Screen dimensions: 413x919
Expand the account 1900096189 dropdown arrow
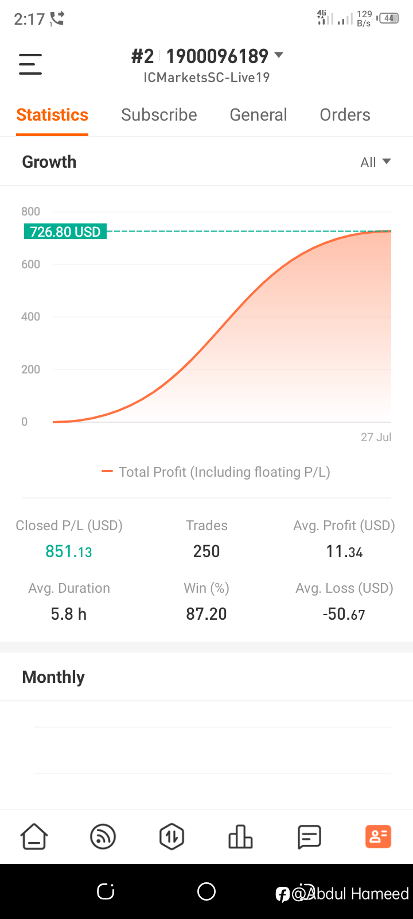click(279, 55)
